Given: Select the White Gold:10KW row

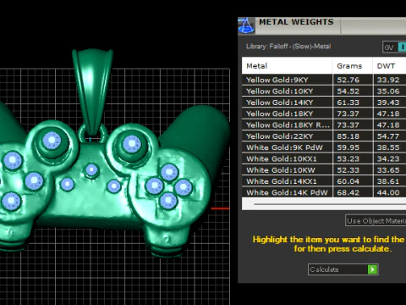Looking at the screenshot, I should [x=324, y=170].
